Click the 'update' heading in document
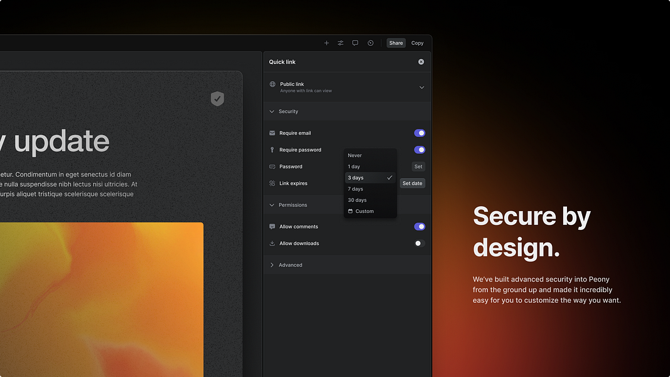 pos(62,141)
